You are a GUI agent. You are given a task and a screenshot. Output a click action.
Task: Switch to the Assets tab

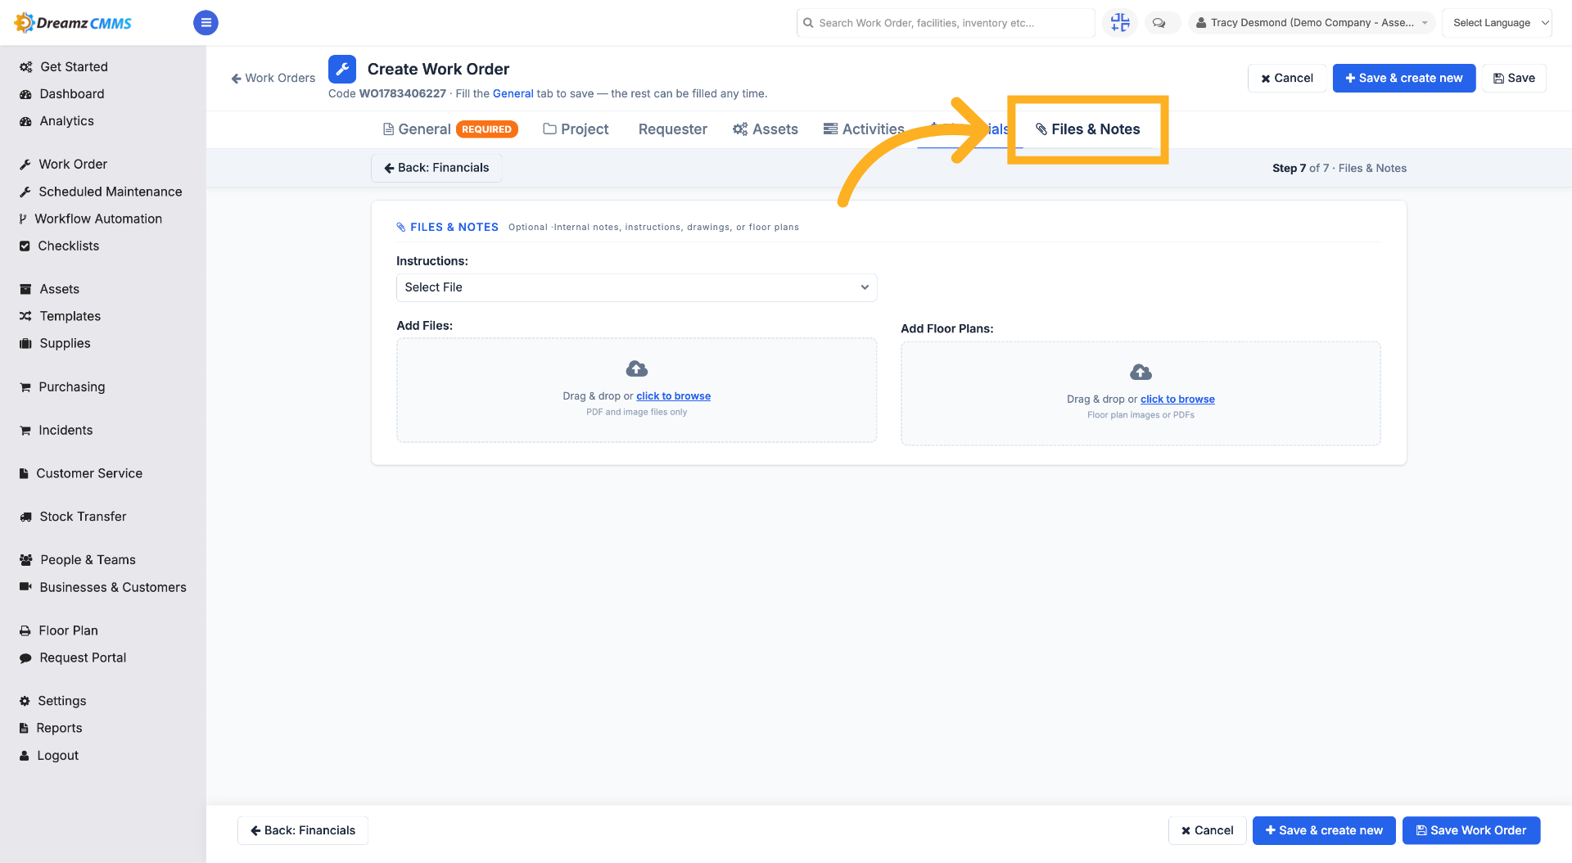[x=766, y=129]
